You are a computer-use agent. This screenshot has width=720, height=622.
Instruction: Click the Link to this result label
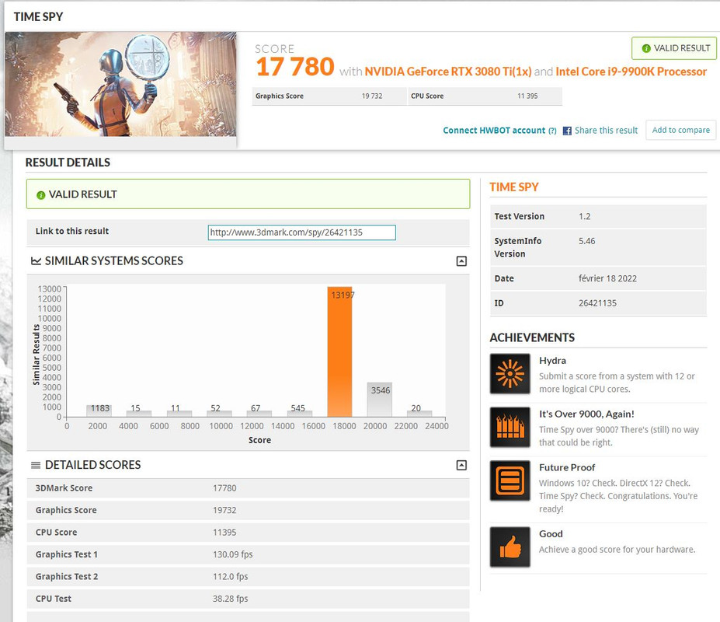[72, 231]
